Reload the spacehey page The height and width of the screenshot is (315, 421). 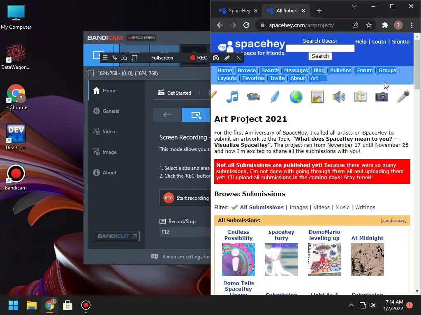pos(246,25)
